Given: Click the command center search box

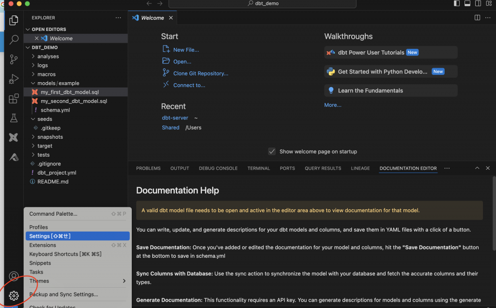Looking at the screenshot, I should tap(262, 3).
